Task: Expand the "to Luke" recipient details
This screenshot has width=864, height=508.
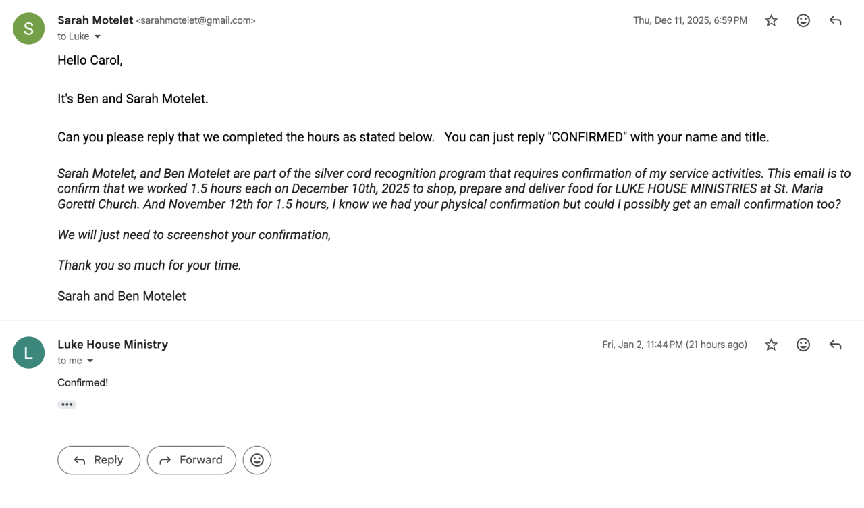Action: tap(97, 36)
